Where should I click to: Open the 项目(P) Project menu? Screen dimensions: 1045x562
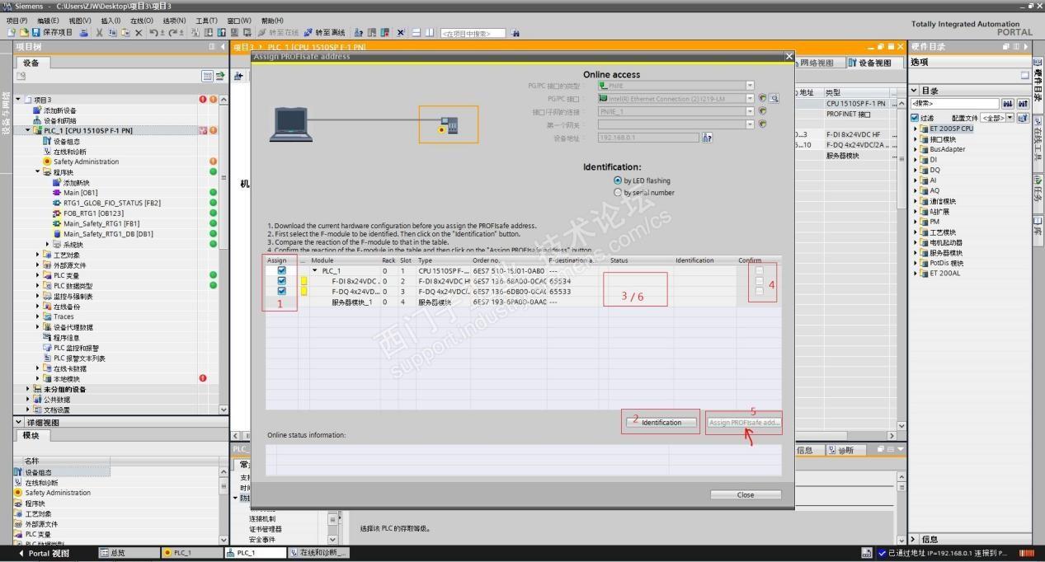click(16, 21)
